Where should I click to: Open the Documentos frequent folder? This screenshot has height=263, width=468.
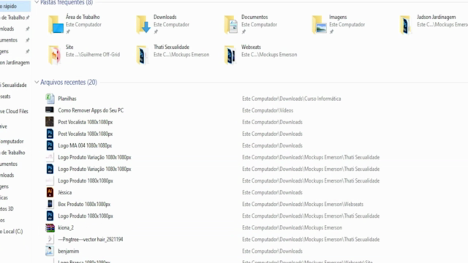point(251,24)
